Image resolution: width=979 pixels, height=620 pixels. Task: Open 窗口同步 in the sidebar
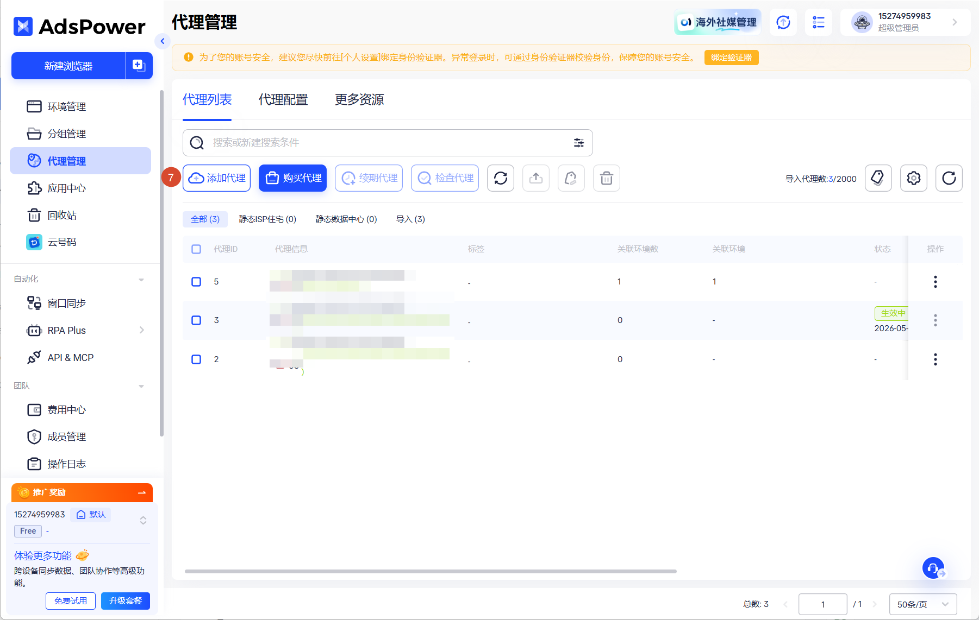point(80,303)
